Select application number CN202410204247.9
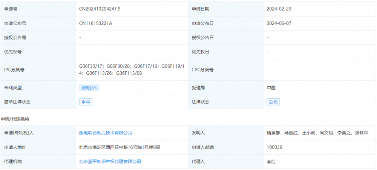This screenshot has width=377, height=170. click(100, 9)
